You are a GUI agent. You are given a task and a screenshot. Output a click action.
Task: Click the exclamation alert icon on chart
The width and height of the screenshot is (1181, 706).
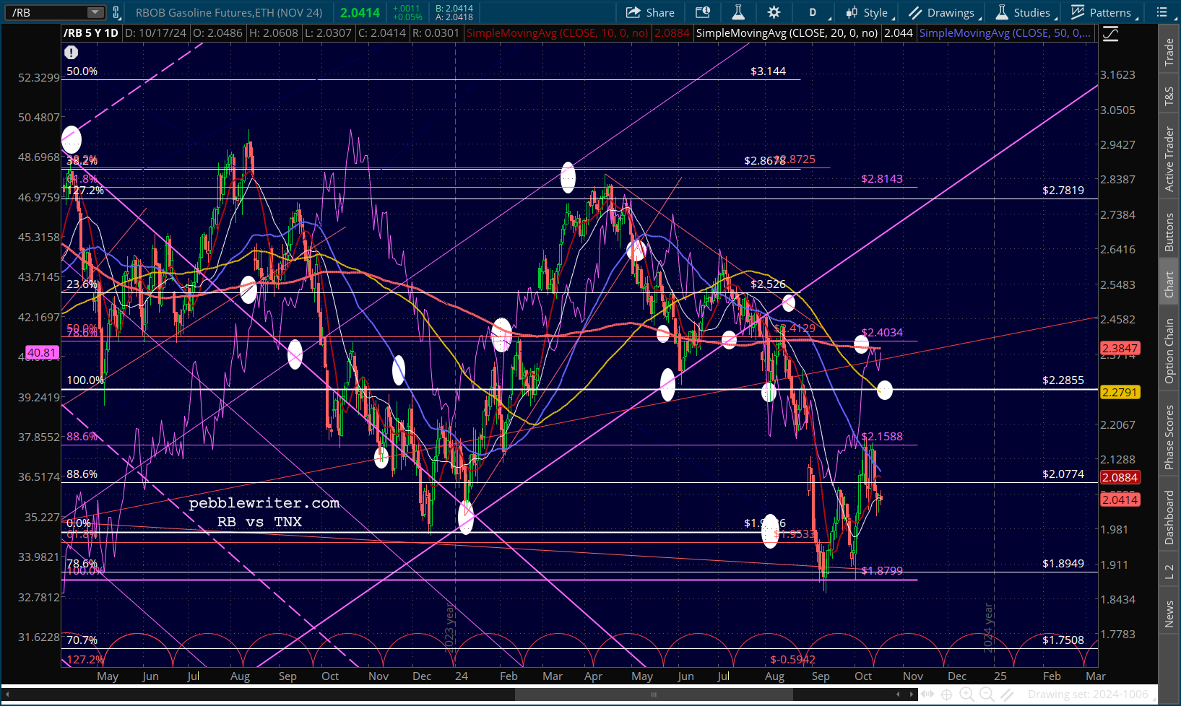pos(71,52)
